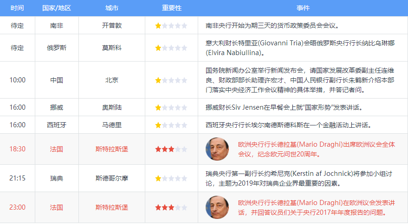Click the star rating in 俄罗斯 row

(171, 48)
